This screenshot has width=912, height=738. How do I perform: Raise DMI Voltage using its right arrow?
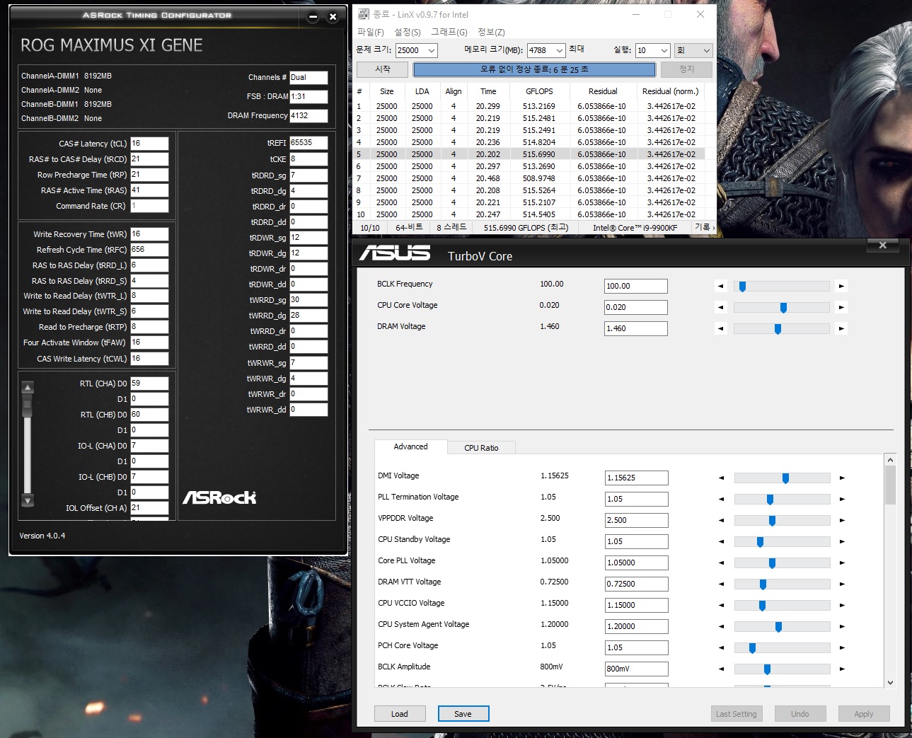click(842, 478)
